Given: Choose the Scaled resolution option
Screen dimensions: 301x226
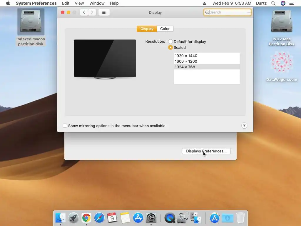Looking at the screenshot, I should 170,47.
